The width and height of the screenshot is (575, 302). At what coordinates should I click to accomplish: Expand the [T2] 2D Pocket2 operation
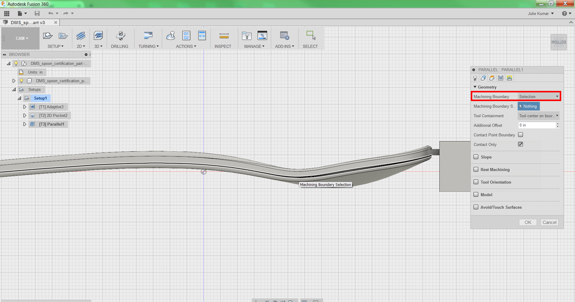(25, 115)
